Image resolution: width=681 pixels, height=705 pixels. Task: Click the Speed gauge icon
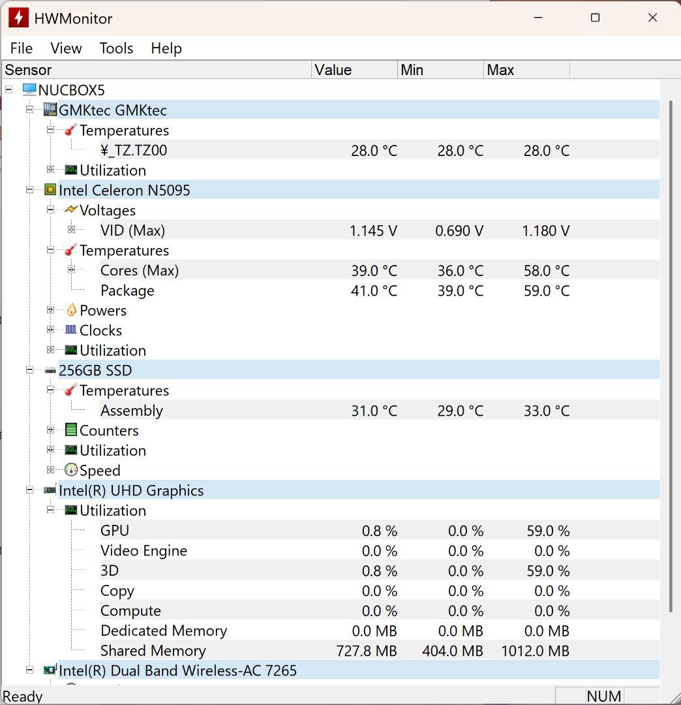(70, 470)
